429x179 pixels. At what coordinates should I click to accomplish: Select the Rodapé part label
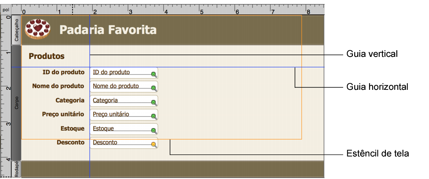16,169
